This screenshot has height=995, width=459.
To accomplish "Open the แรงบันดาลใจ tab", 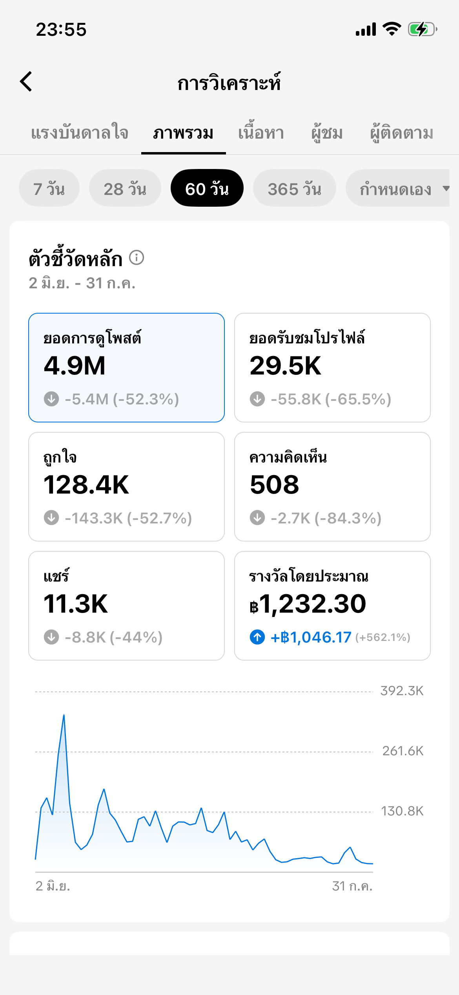I will pos(80,132).
